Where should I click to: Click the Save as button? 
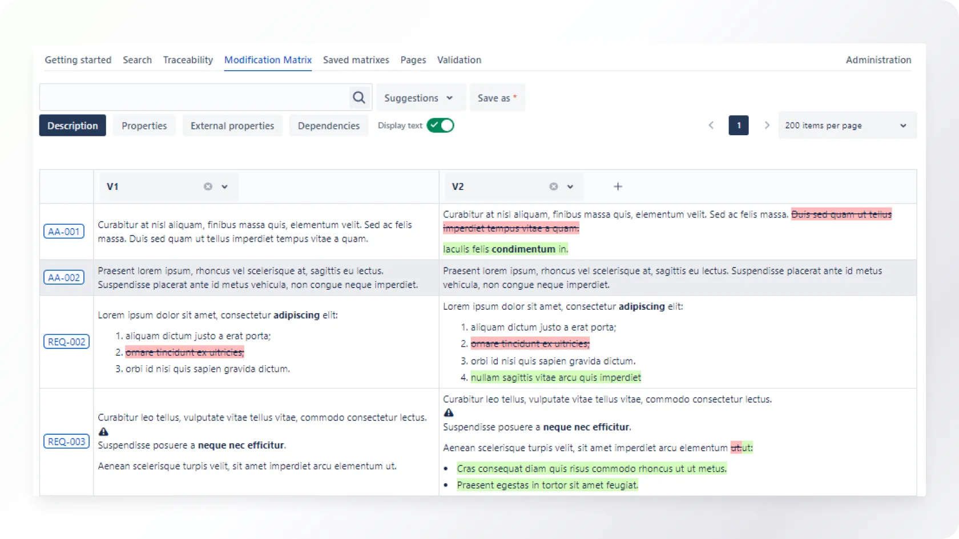(x=497, y=98)
